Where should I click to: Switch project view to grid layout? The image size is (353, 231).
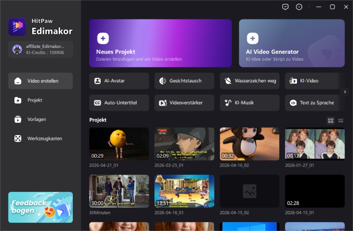coord(330,121)
